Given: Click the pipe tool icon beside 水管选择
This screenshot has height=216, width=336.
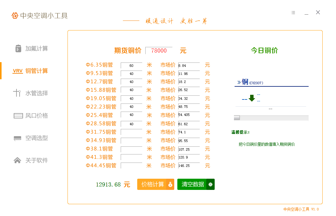Looking at the screenshot, I should 17,93.
